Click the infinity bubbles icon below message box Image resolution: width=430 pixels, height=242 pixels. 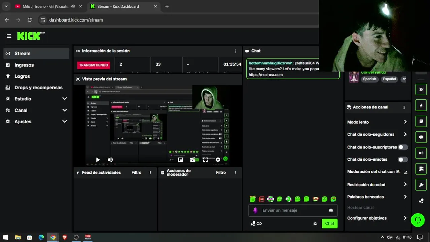[256, 224]
